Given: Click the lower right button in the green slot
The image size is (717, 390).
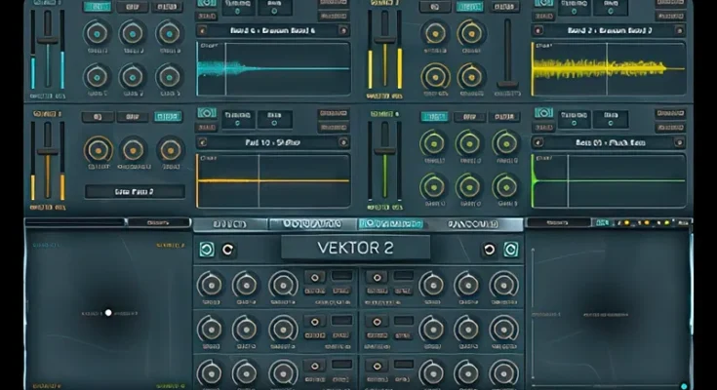Looking at the screenshot, I should [670, 127].
